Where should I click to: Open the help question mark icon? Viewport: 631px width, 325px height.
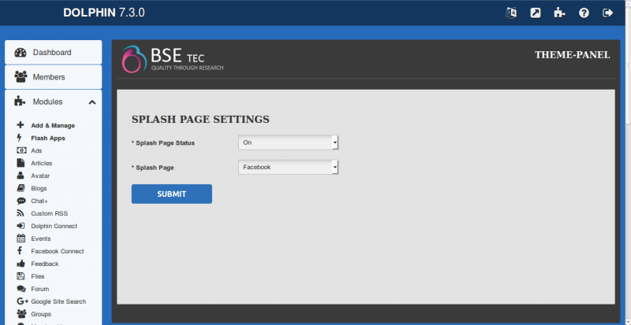pos(584,13)
